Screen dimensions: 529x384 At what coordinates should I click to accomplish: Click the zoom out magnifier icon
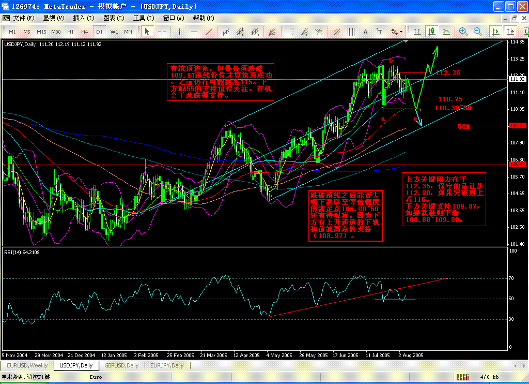(478, 32)
